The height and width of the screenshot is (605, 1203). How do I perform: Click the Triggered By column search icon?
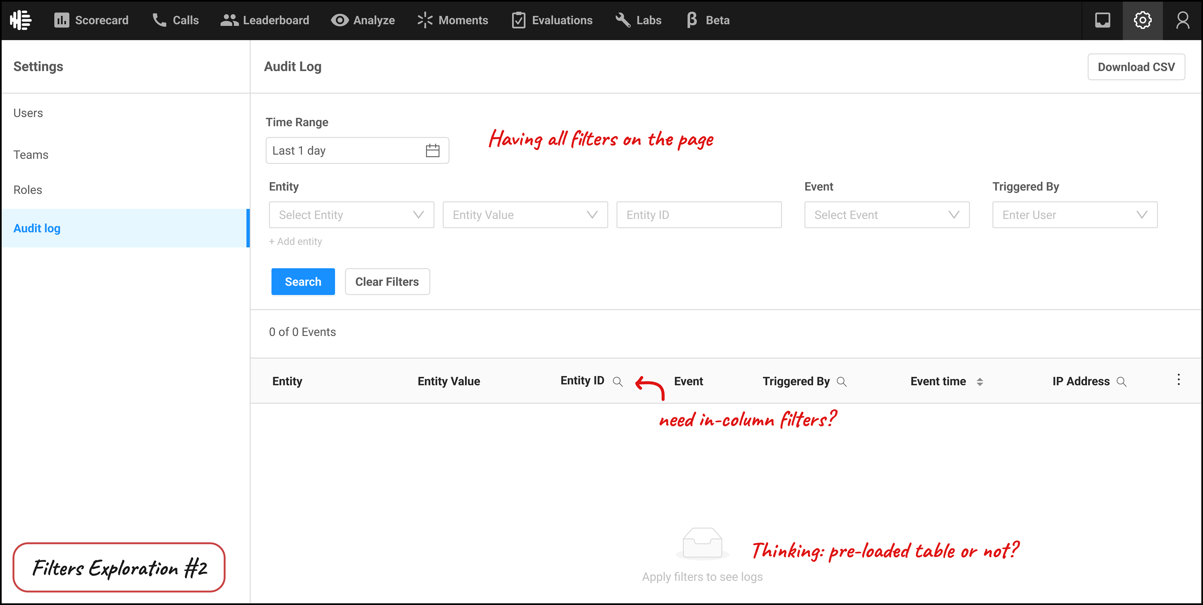[841, 382]
